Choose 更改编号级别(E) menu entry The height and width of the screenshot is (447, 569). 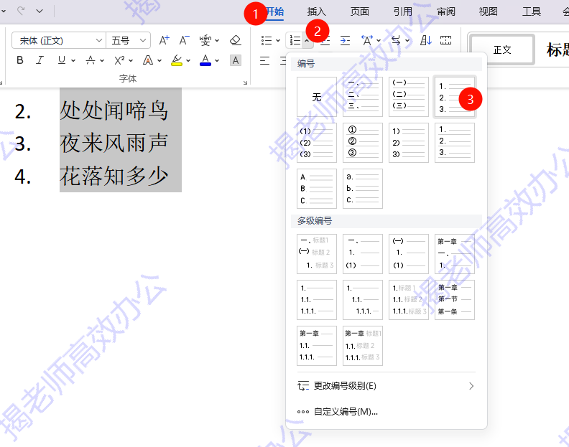point(386,386)
